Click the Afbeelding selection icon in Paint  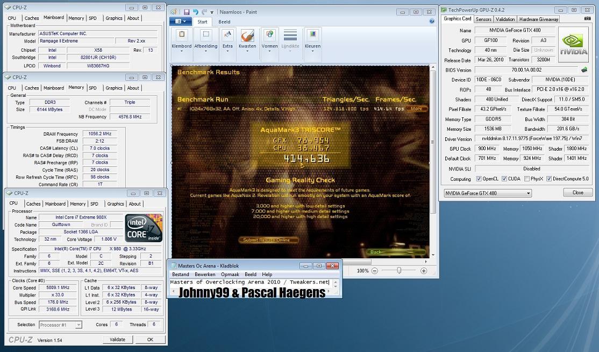pyautogui.click(x=206, y=35)
